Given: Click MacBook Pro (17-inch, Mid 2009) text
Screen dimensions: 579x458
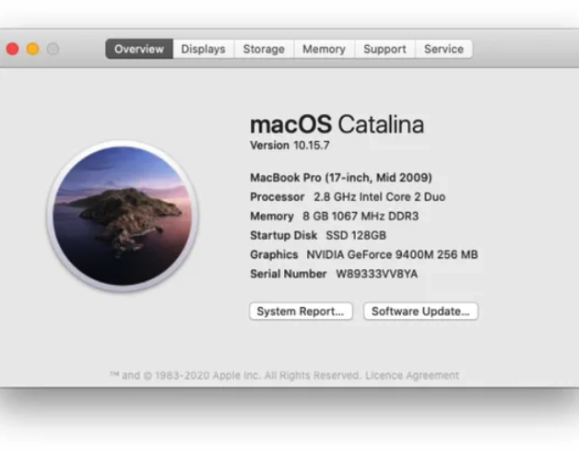Looking at the screenshot, I should pyautogui.click(x=341, y=178).
